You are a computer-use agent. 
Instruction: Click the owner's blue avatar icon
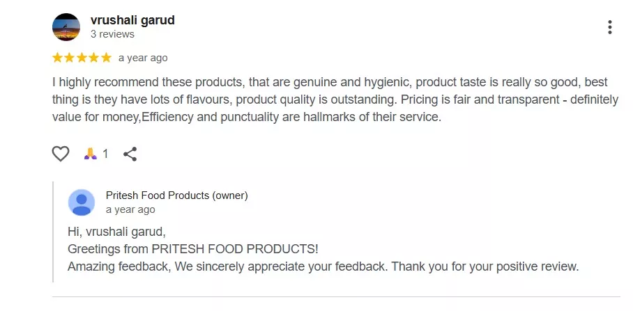82,202
